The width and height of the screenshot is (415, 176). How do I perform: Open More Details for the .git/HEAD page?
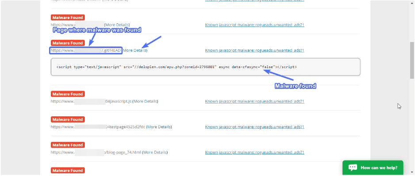[135, 50]
